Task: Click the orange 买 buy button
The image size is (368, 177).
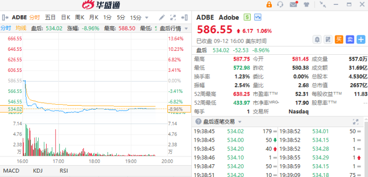Action: [x=339, y=40]
